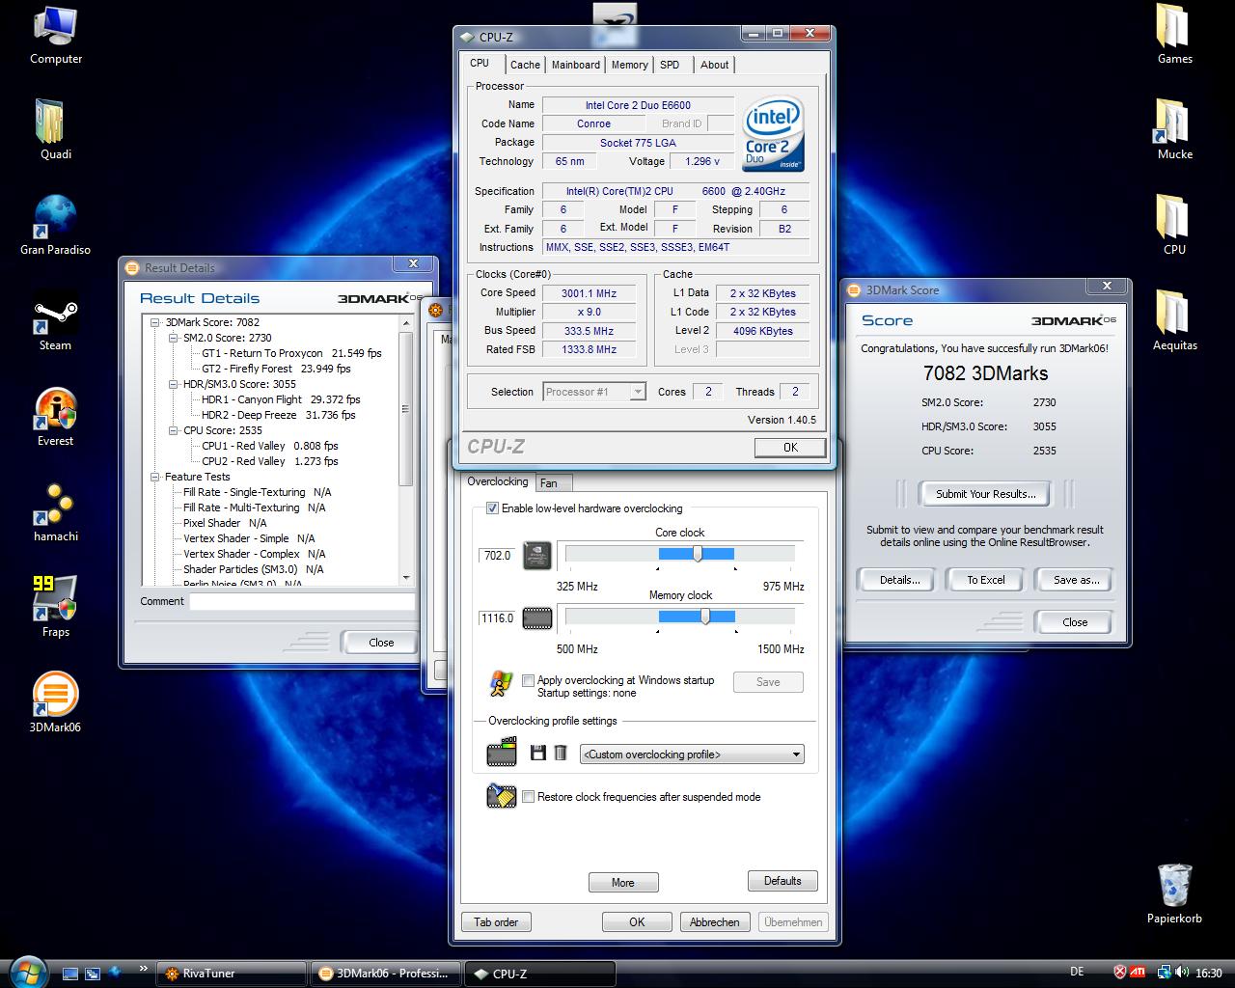
Task: Switch to the Cache tab in CPU-Z
Action: tap(525, 65)
